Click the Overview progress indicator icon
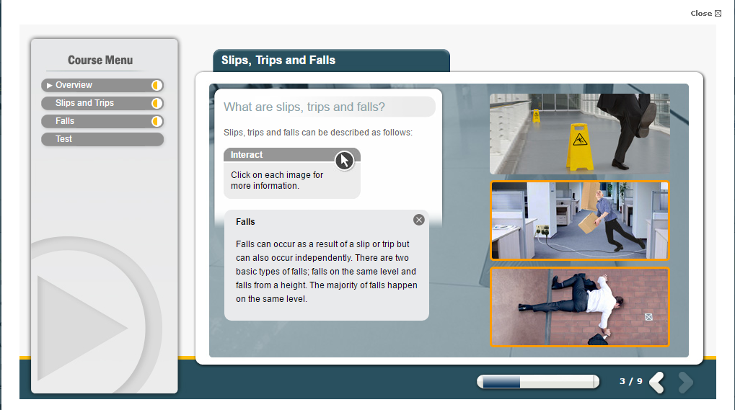 [x=156, y=85]
